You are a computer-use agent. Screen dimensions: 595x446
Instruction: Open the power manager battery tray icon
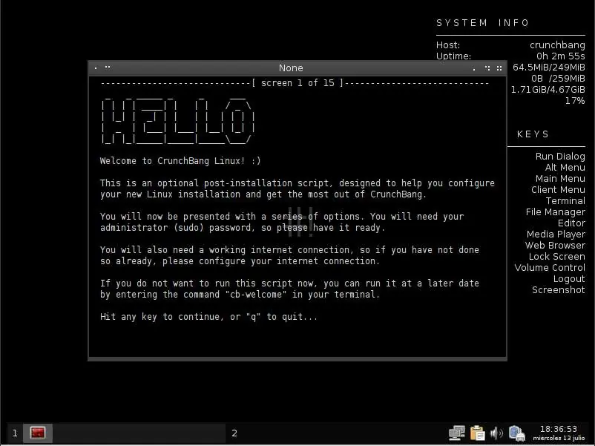point(516,433)
